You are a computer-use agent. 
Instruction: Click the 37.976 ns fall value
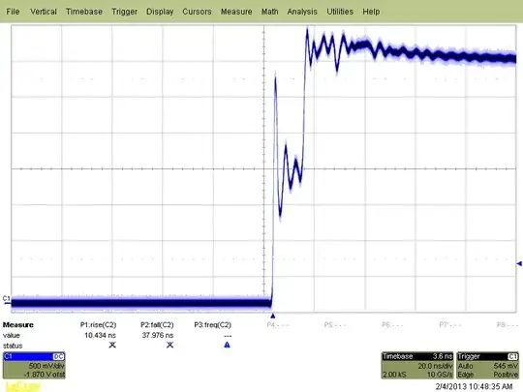click(x=158, y=335)
